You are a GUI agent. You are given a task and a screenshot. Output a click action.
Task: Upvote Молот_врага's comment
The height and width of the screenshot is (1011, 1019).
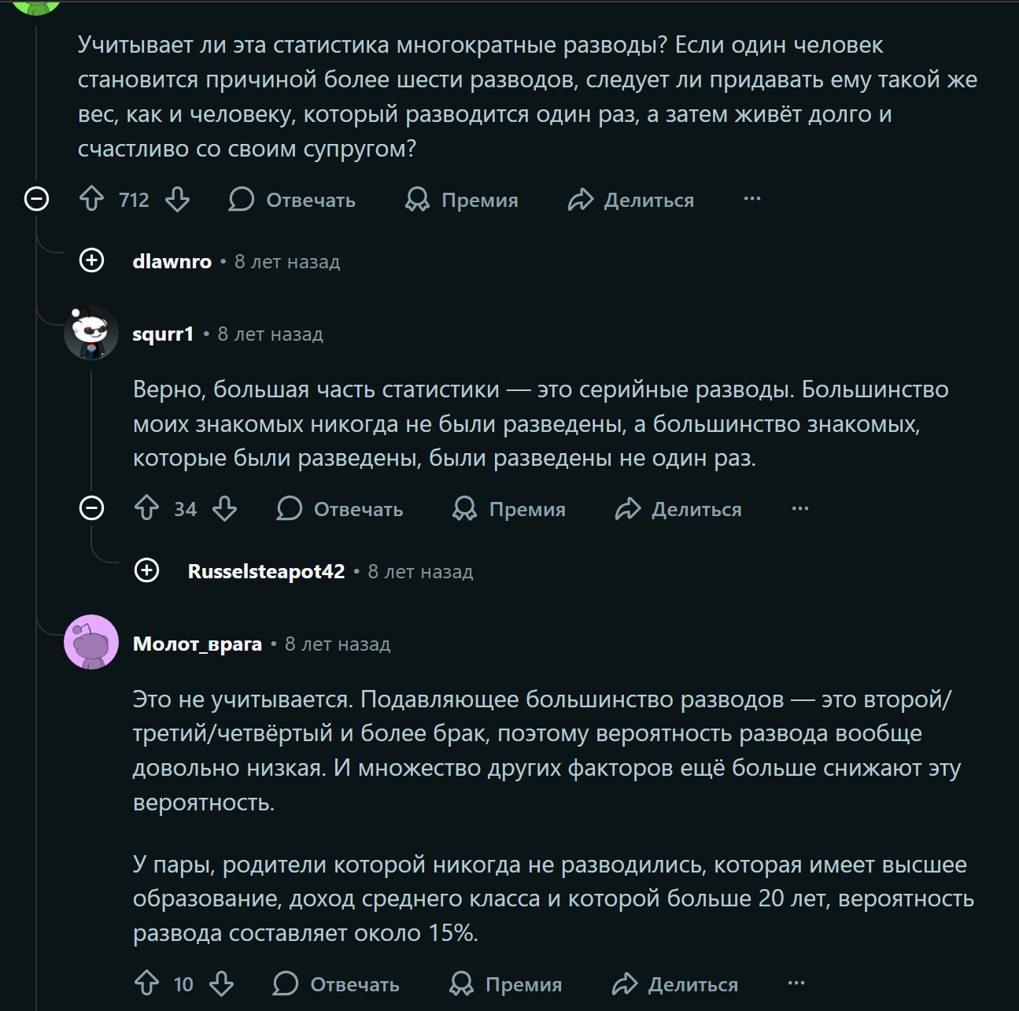coord(147,983)
